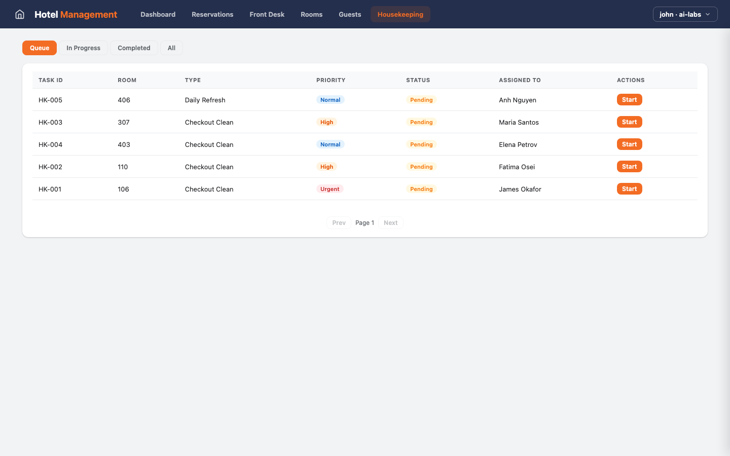Image resolution: width=730 pixels, height=456 pixels.
Task: Click the home icon in header
Action: [x=20, y=14]
